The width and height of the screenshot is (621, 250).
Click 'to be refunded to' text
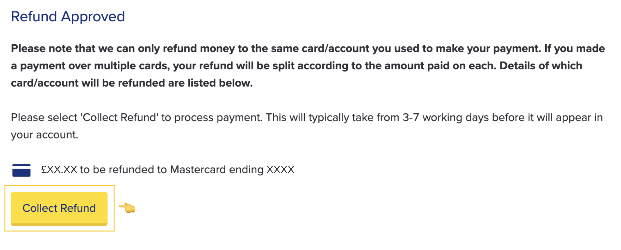(x=123, y=170)
